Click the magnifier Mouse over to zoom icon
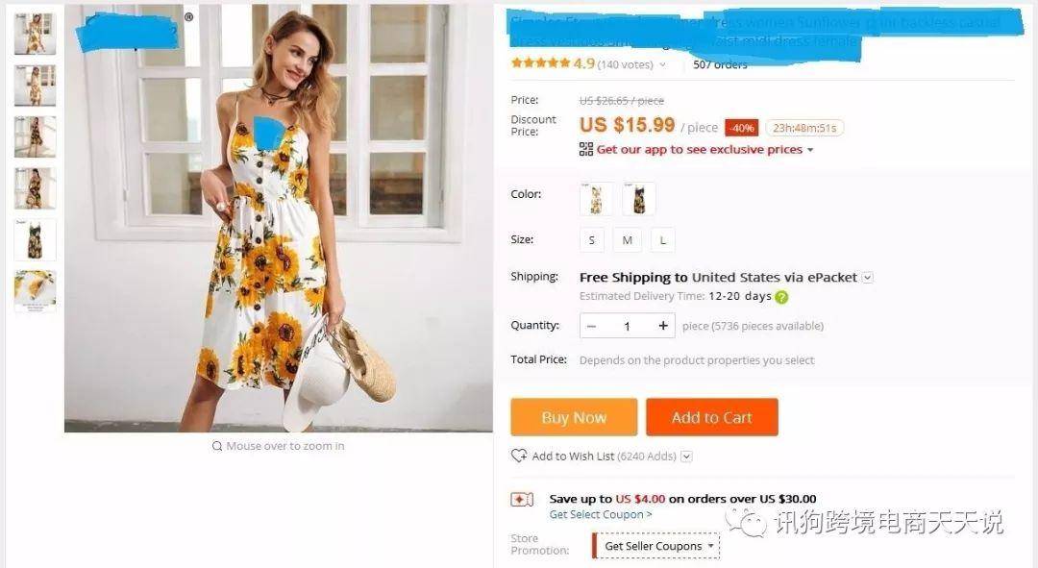1038x568 pixels. coord(217,446)
